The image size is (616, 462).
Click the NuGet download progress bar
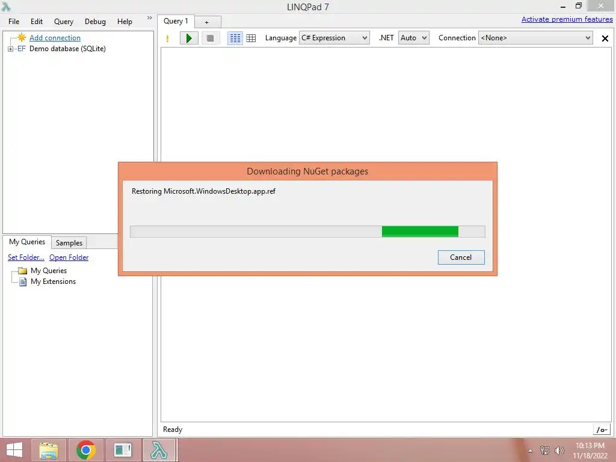307,232
